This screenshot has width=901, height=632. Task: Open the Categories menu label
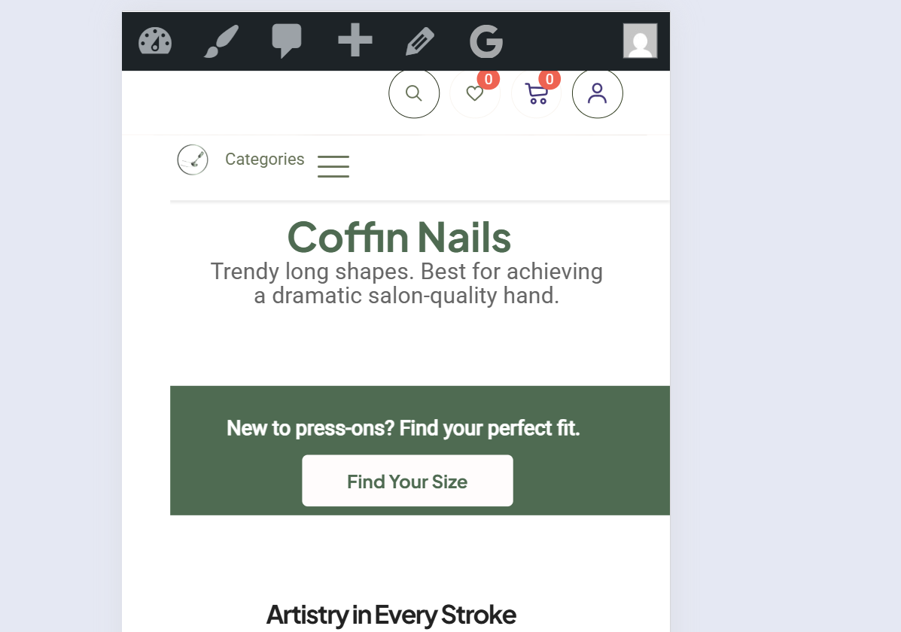pos(264,160)
